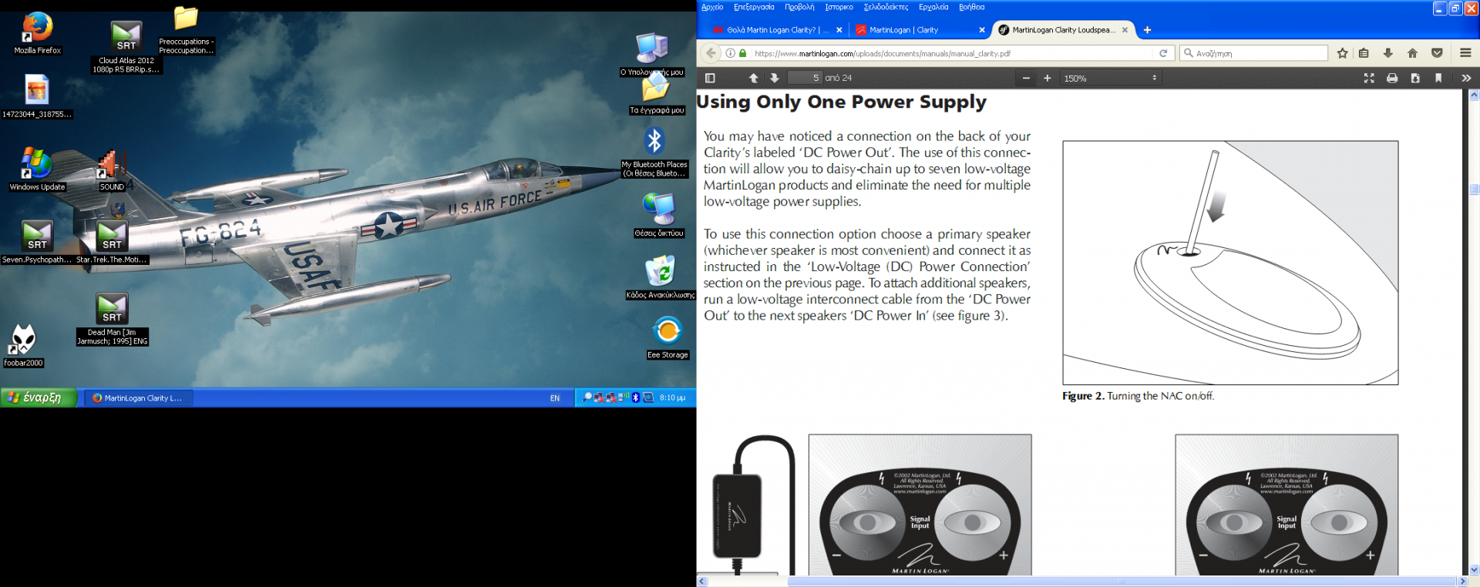Open the 150% zoom level dropdown

[1110, 78]
